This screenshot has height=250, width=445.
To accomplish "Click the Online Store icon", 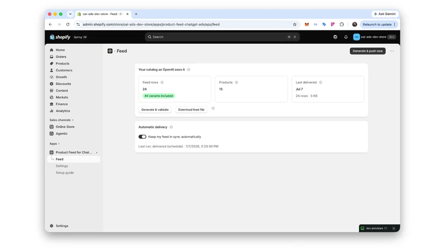I will pos(51,127).
